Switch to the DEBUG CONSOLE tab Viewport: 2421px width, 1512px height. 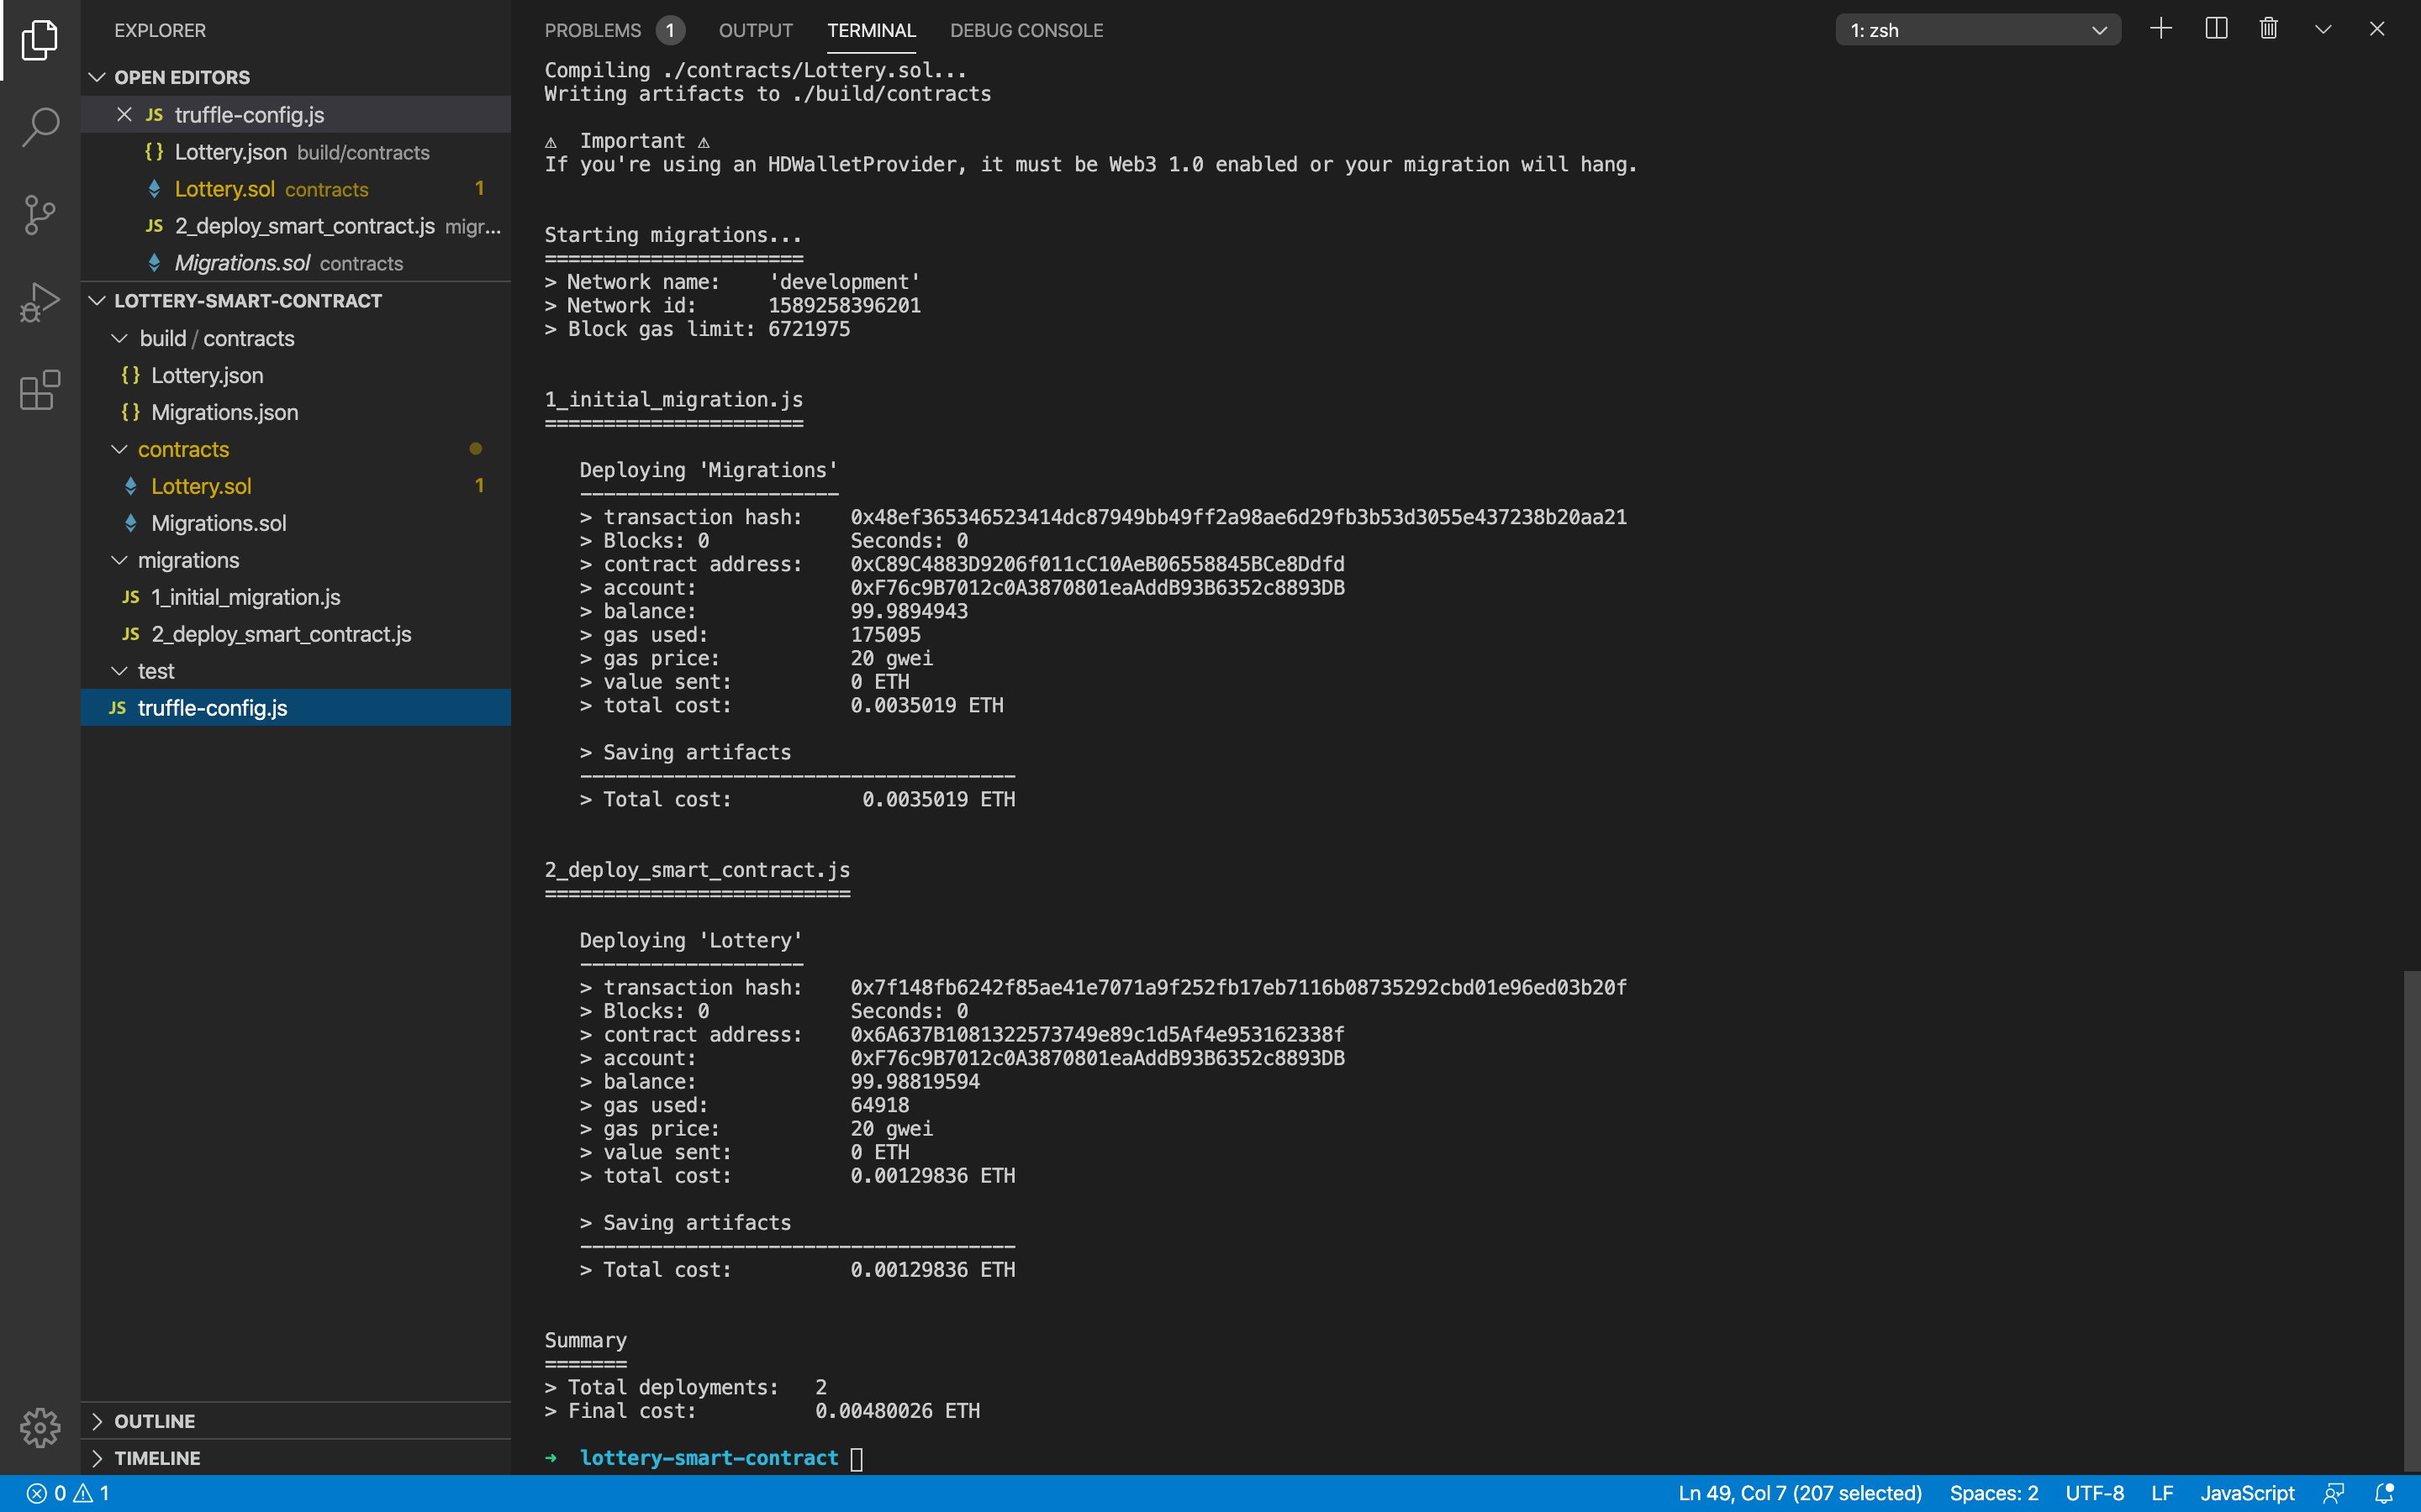point(1026,30)
